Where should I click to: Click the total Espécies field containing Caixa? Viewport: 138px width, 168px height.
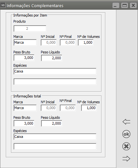coord(55,137)
